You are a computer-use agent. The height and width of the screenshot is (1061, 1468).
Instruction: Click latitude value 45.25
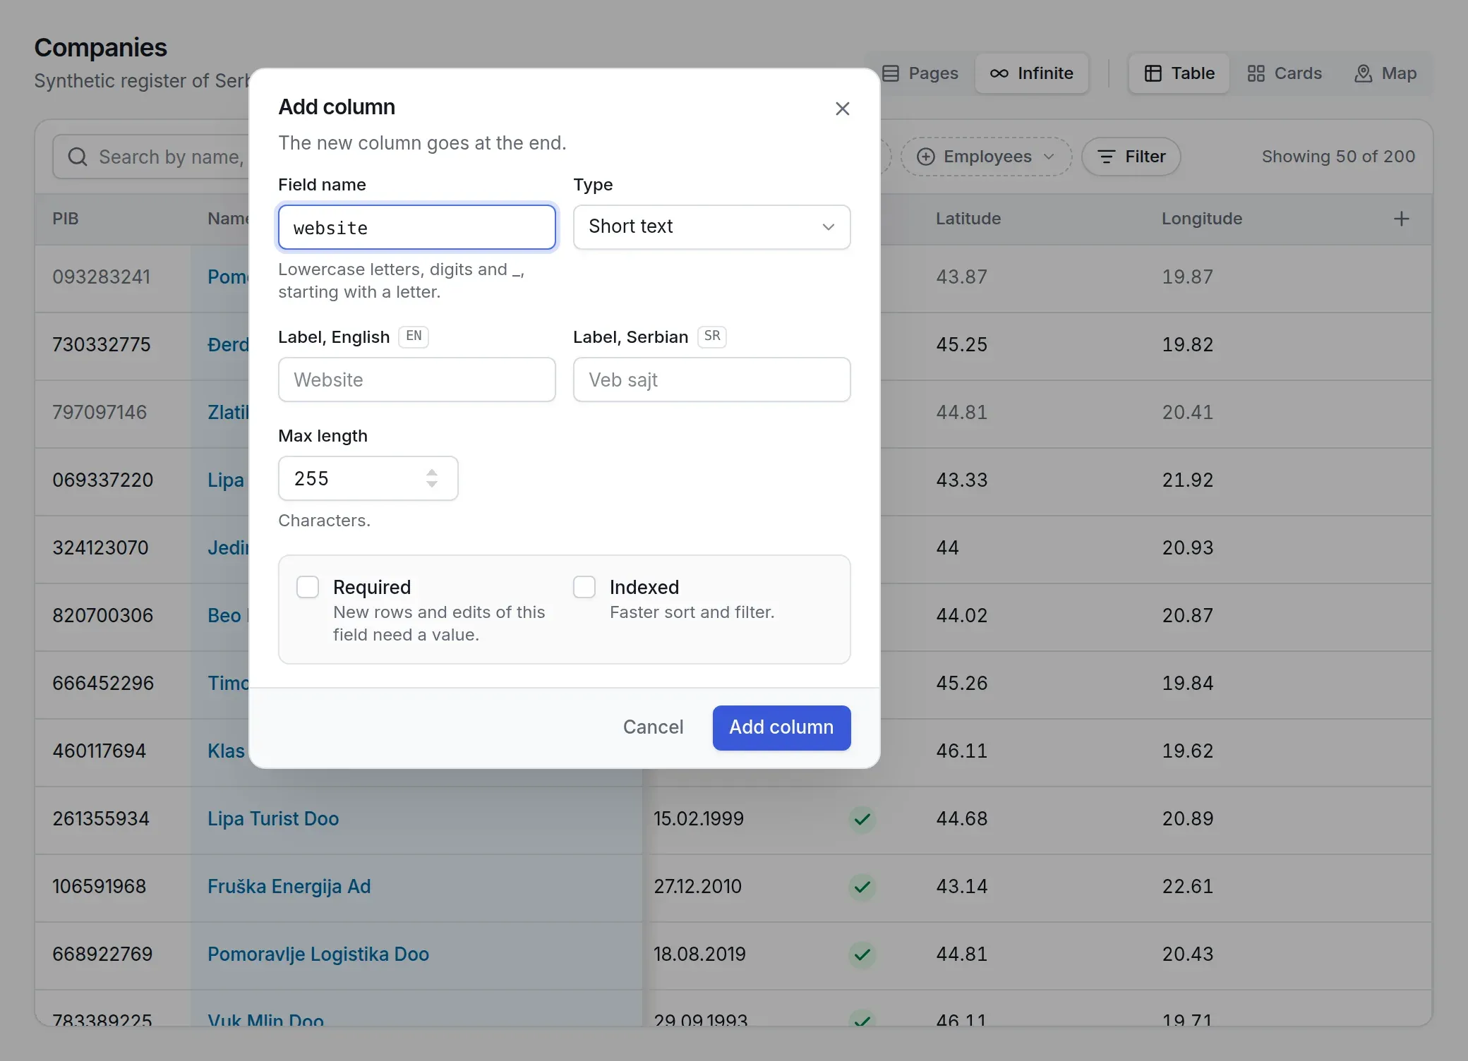point(961,345)
